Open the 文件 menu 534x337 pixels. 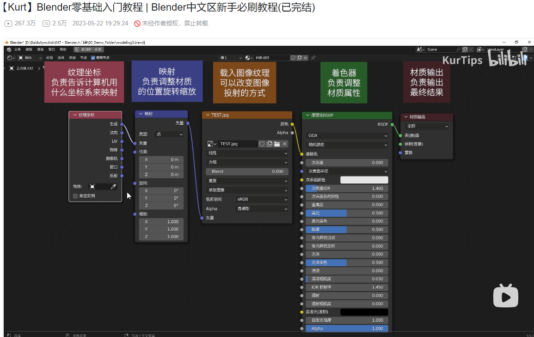pos(18,49)
